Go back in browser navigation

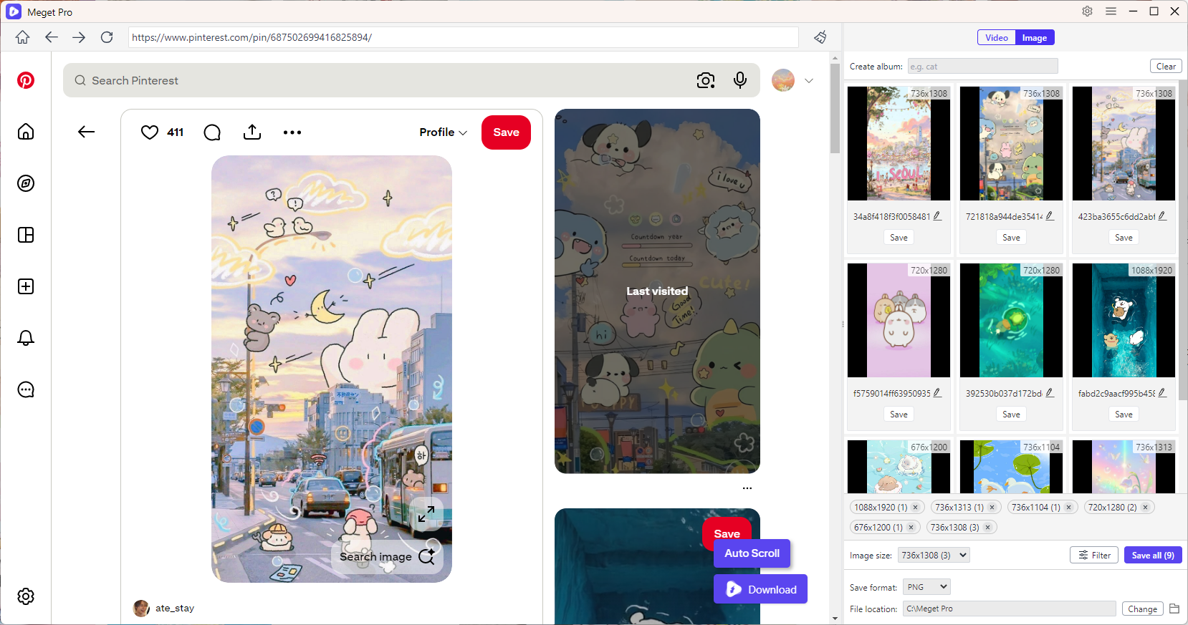[x=52, y=37]
